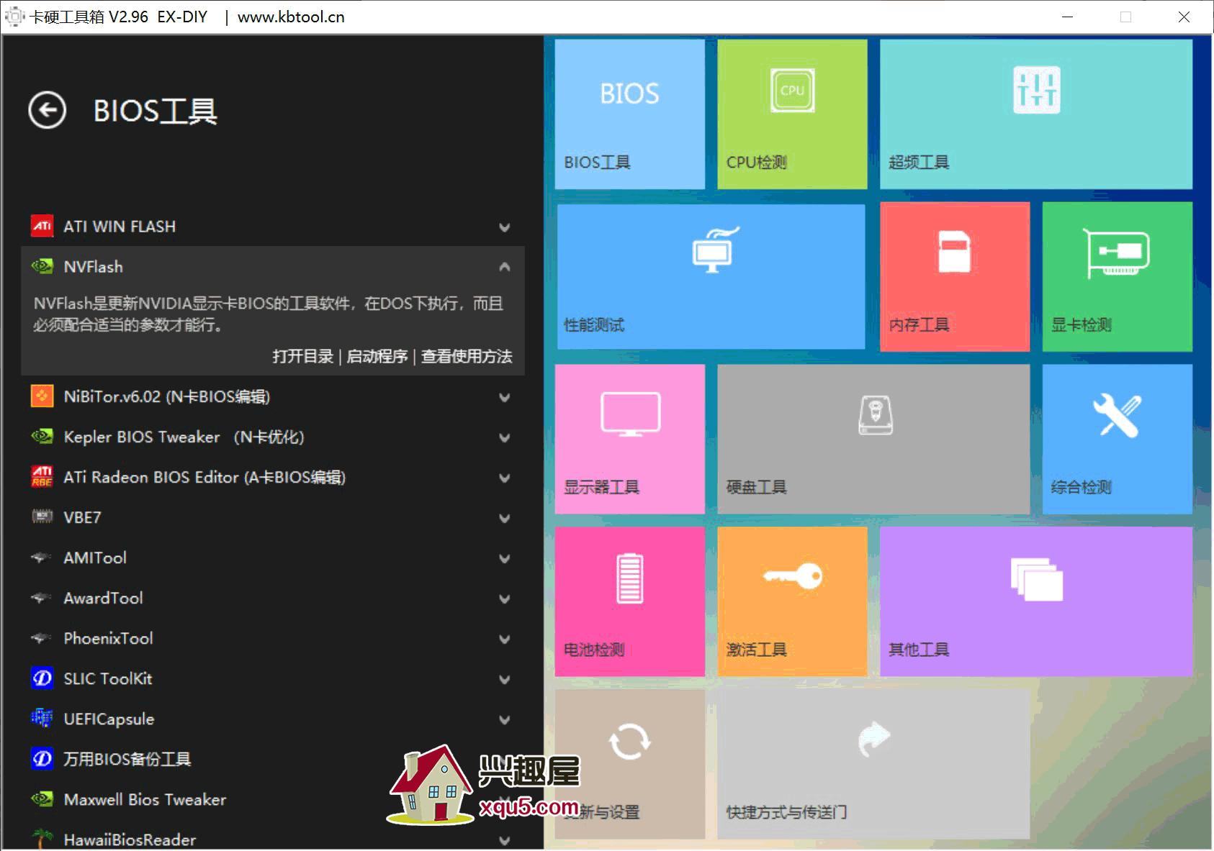Click the NVFlash NVIDIA icon
Image resolution: width=1214 pixels, height=851 pixels.
click(42, 266)
